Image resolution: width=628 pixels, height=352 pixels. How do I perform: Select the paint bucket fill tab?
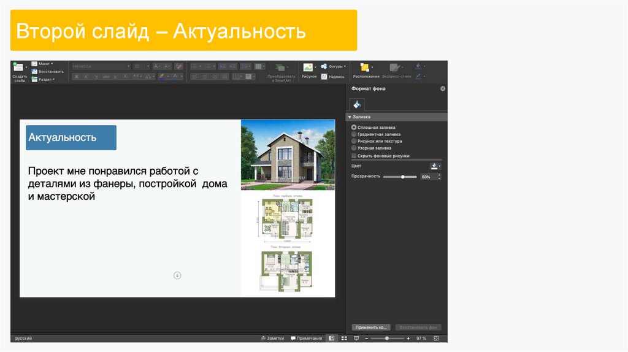(358, 104)
